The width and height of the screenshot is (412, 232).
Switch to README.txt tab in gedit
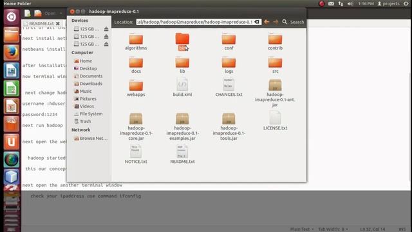point(41,24)
